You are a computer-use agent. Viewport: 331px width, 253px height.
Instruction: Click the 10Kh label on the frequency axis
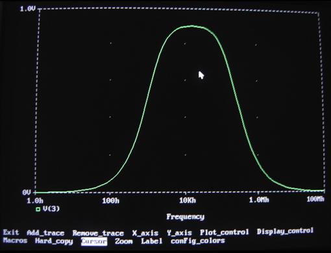pyautogui.click(x=188, y=200)
